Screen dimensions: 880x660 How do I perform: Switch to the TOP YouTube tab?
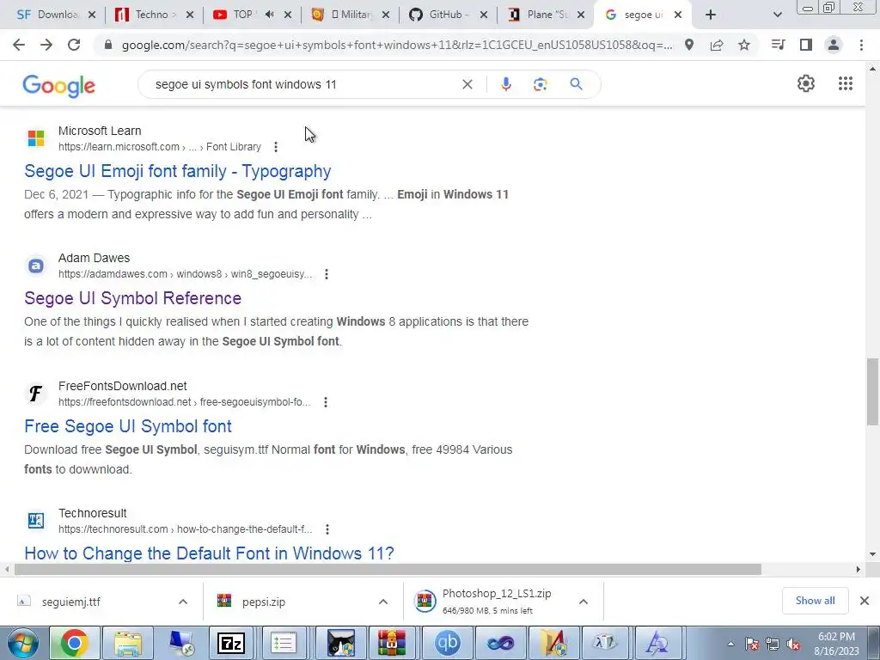242,15
